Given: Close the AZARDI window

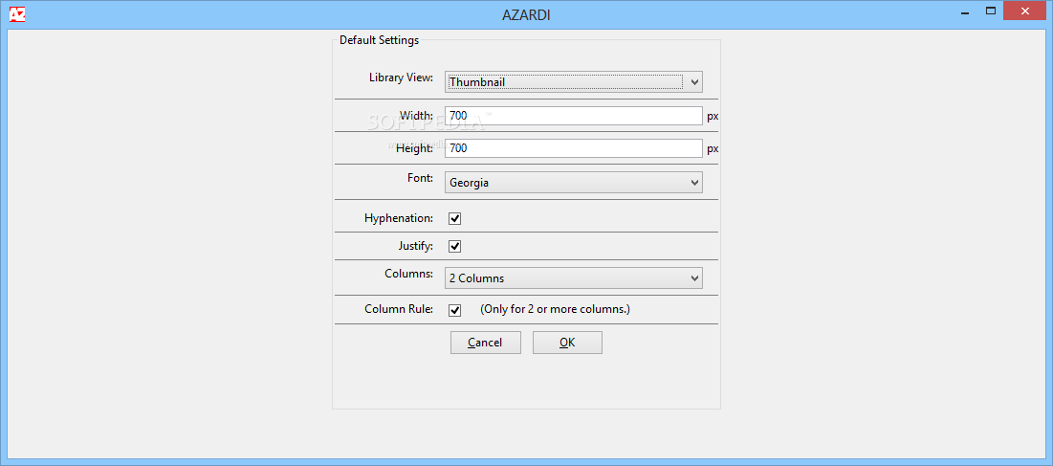Looking at the screenshot, I should click(1025, 11).
